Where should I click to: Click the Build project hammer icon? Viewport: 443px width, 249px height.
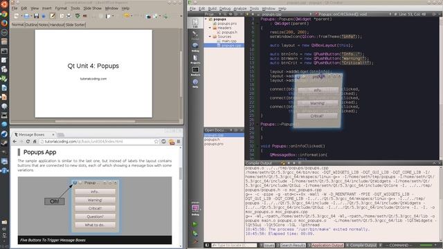[195, 241]
